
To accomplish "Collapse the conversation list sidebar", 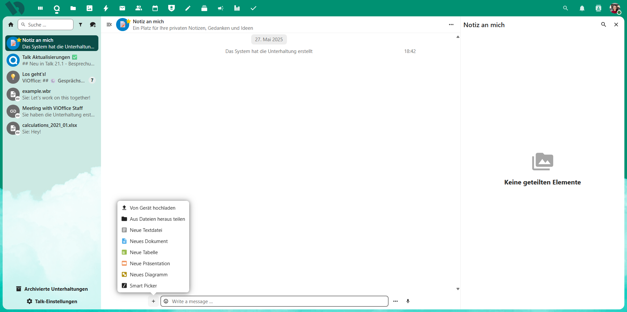I will pos(109,25).
